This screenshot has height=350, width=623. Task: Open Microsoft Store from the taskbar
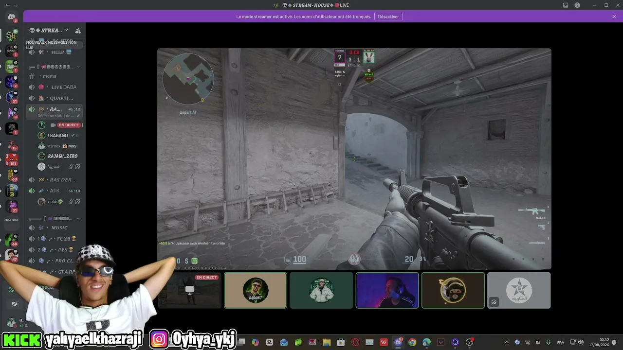tap(341, 342)
